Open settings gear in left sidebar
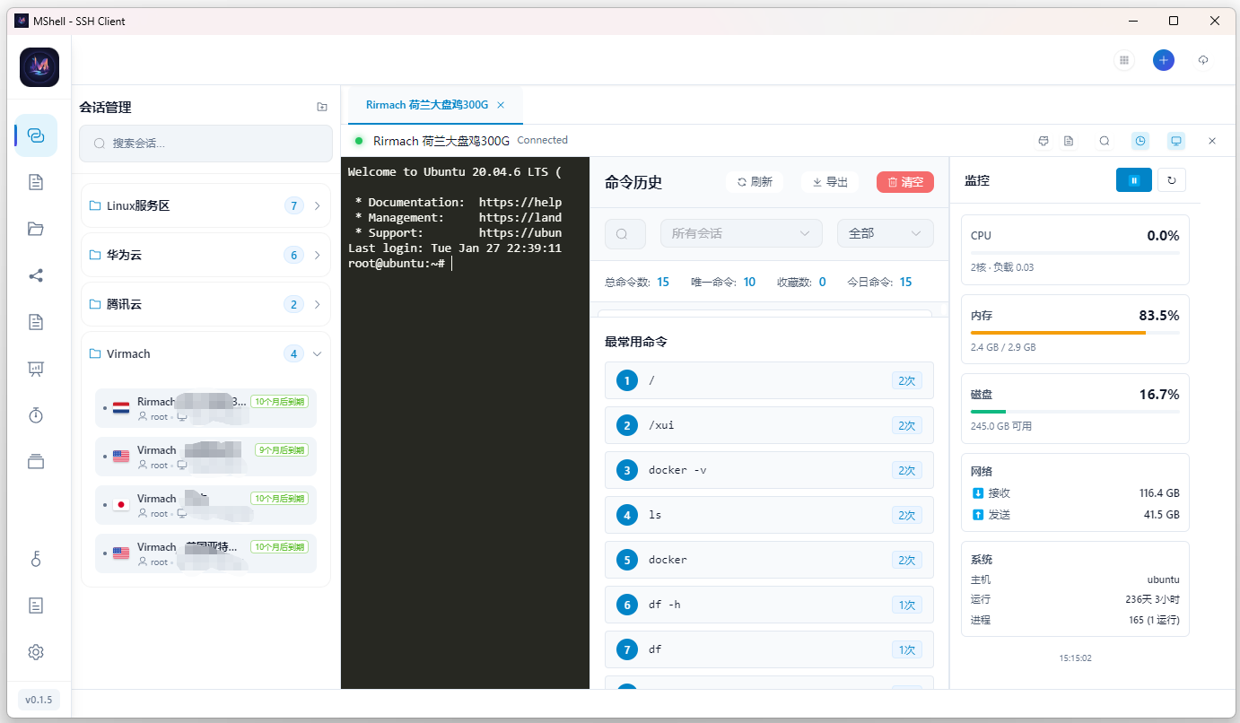Screen dimensions: 1240x723 (x=36, y=652)
